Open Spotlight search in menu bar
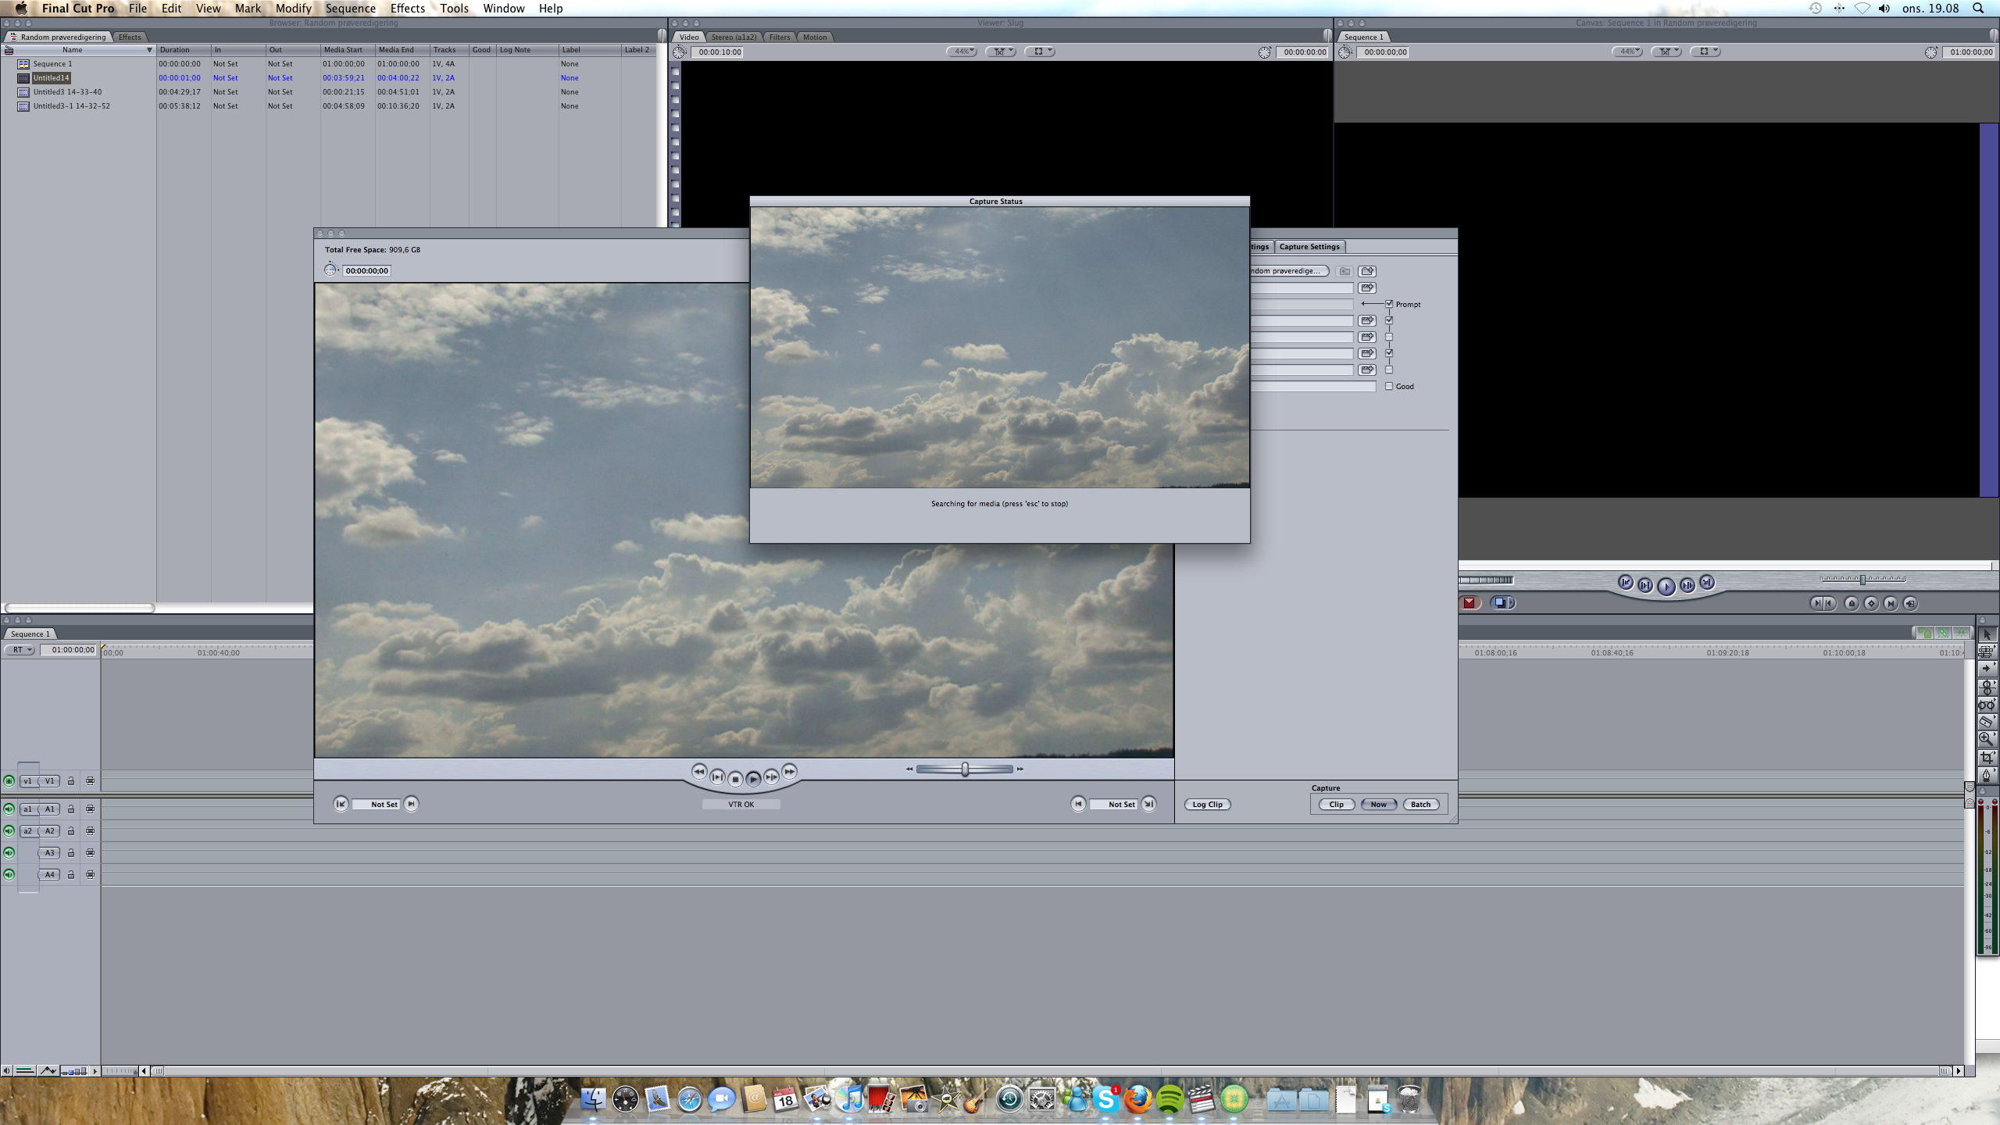Image resolution: width=2000 pixels, height=1125 pixels. click(1979, 8)
